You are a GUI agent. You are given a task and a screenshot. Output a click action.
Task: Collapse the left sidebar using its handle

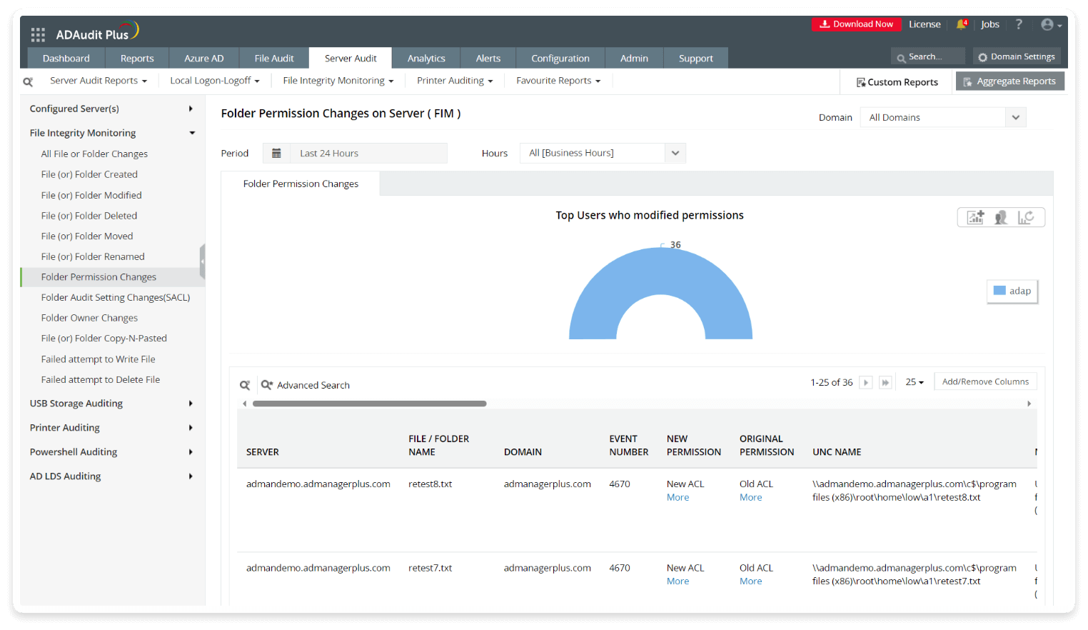coord(203,261)
